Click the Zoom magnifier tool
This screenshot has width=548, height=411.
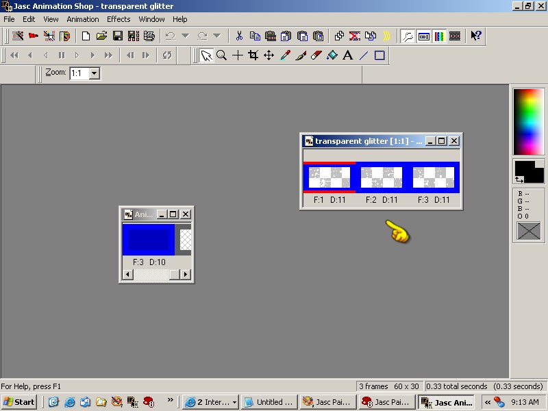point(222,55)
